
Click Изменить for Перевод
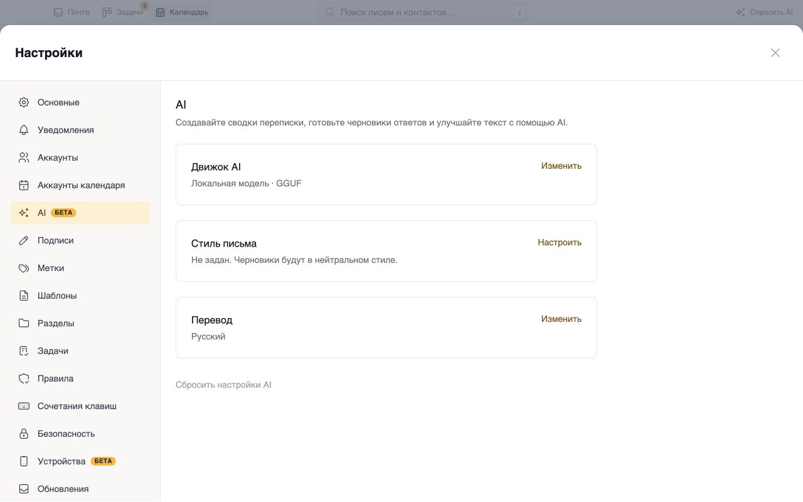click(x=561, y=319)
